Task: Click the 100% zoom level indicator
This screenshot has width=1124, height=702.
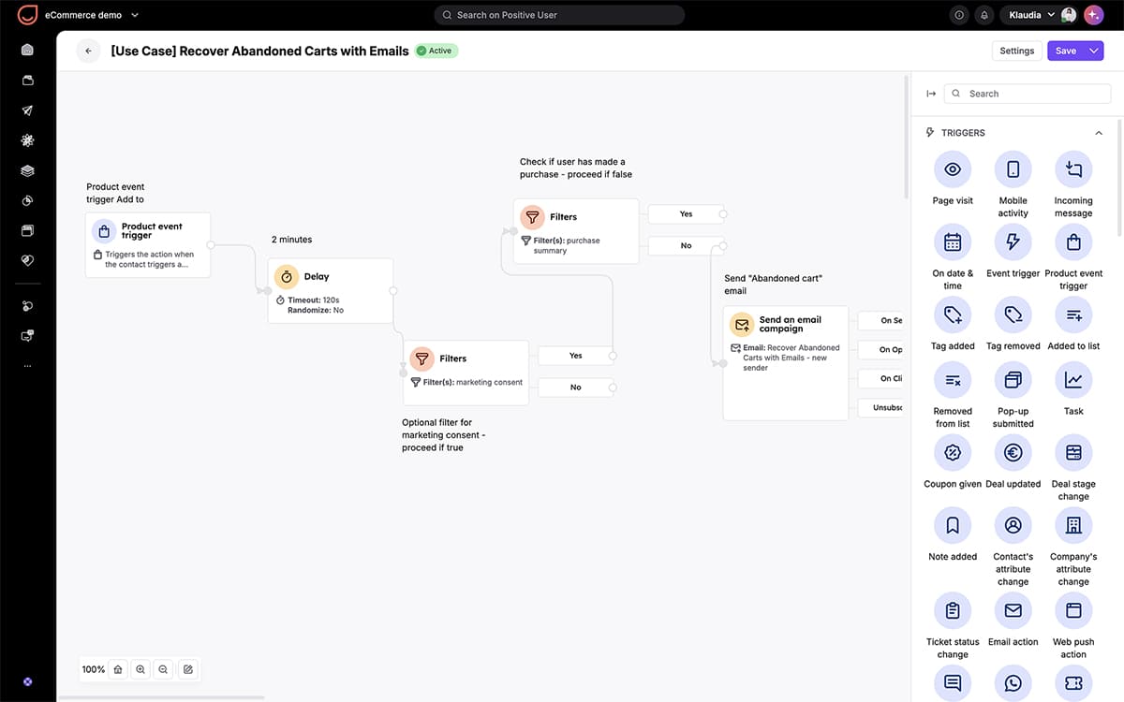Action: click(93, 669)
